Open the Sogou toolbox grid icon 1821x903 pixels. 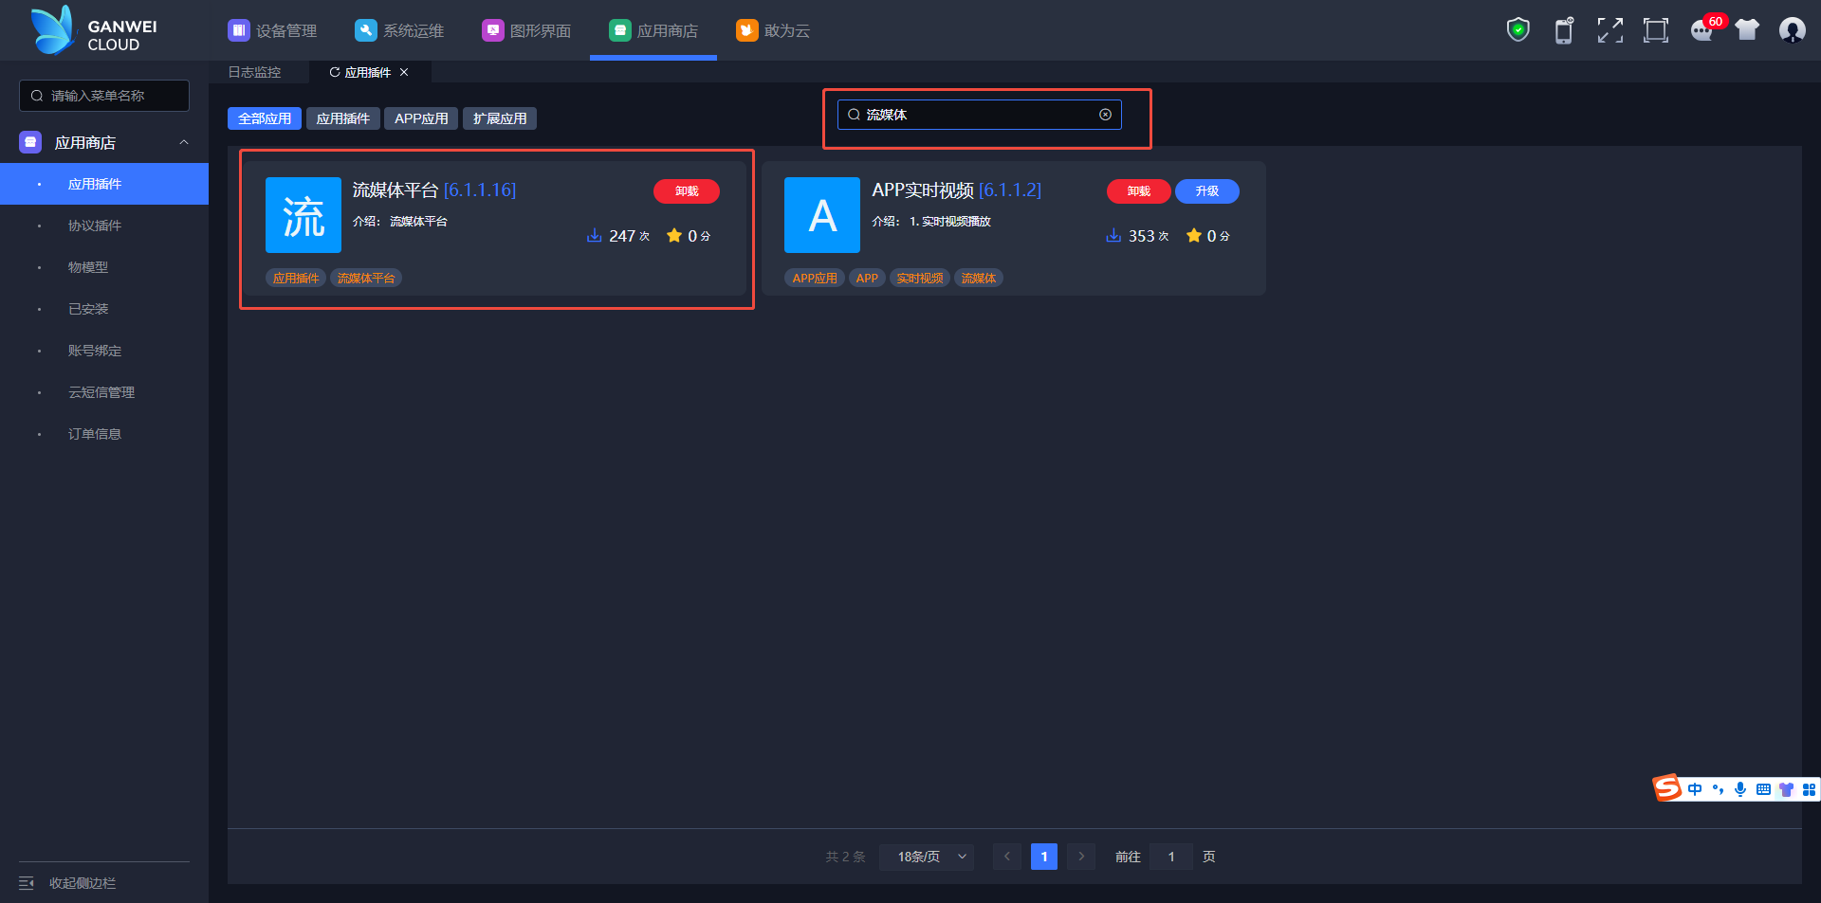[x=1809, y=789]
